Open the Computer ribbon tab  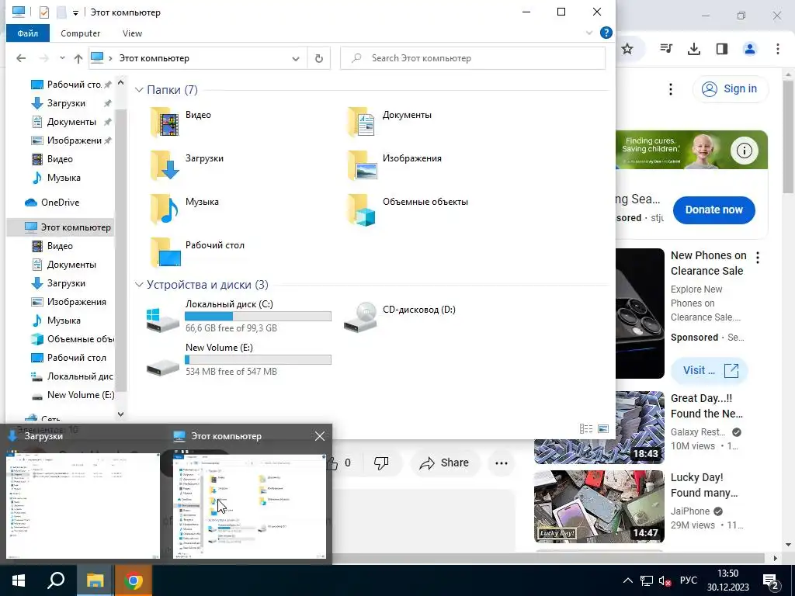(x=80, y=33)
